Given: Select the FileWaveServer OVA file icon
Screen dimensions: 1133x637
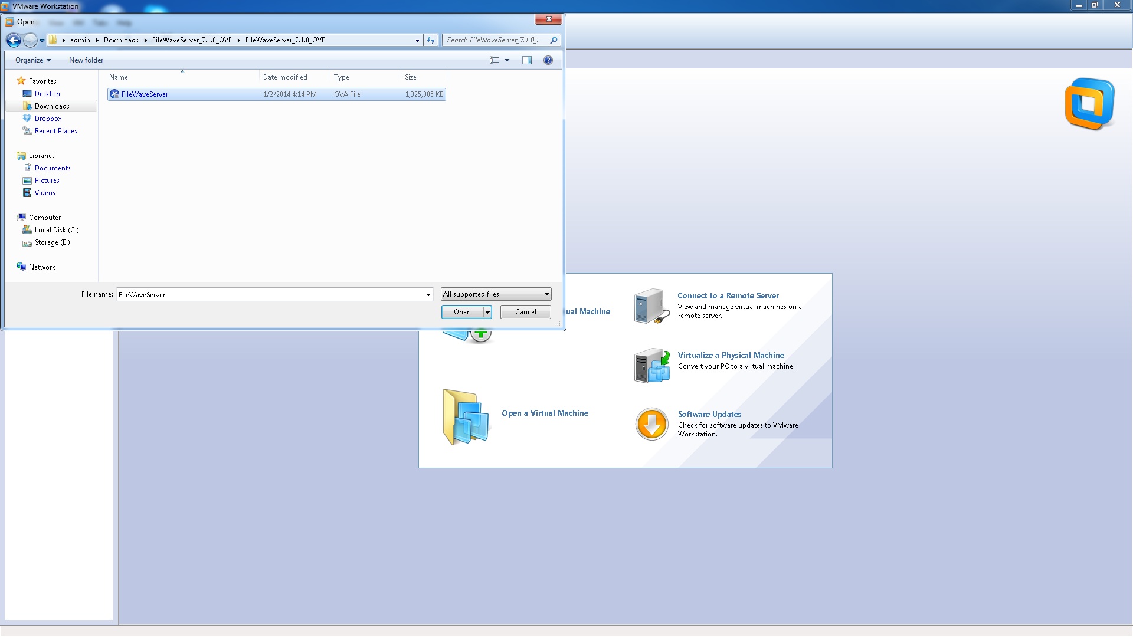Looking at the screenshot, I should pyautogui.click(x=114, y=94).
